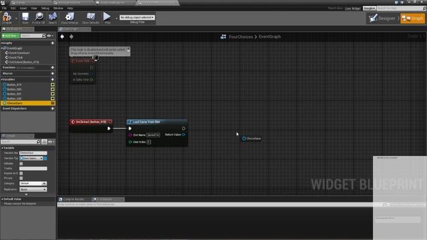The image size is (427, 240).
Task: Click the Slot Name input on node
Action: (153, 135)
